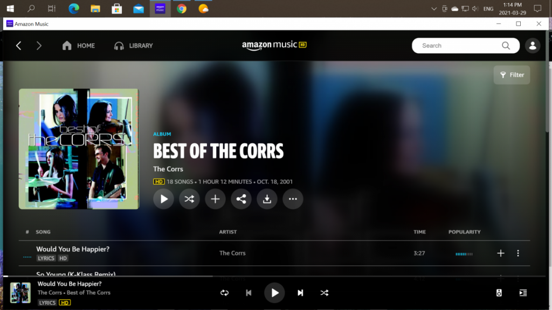This screenshot has width=552, height=310.
Task: Open the Filter button
Action: (x=512, y=75)
